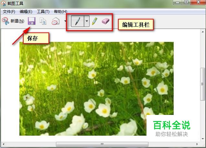Send the snip via the envelope icon
The image size is (206, 148).
[56, 21]
